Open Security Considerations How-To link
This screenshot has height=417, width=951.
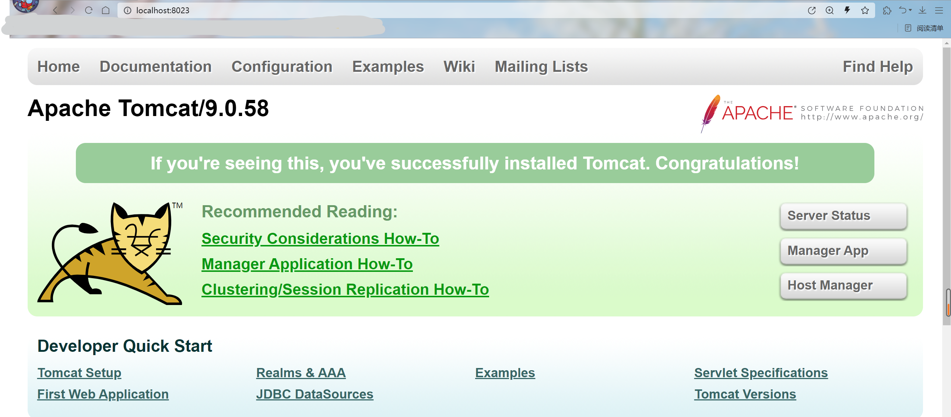(320, 239)
